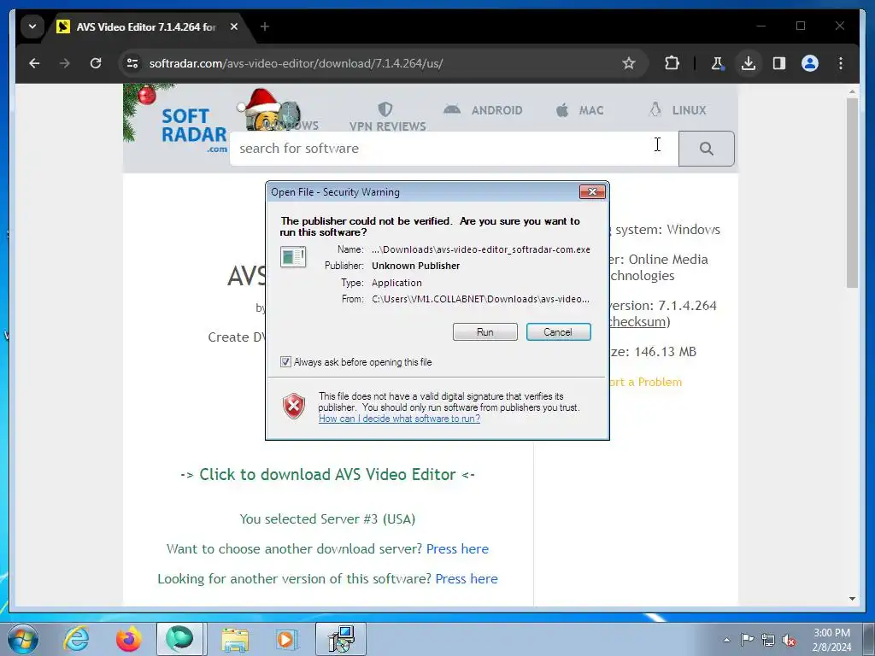Open VPN Reviews menu item
This screenshot has width=875, height=656.
pos(387,116)
